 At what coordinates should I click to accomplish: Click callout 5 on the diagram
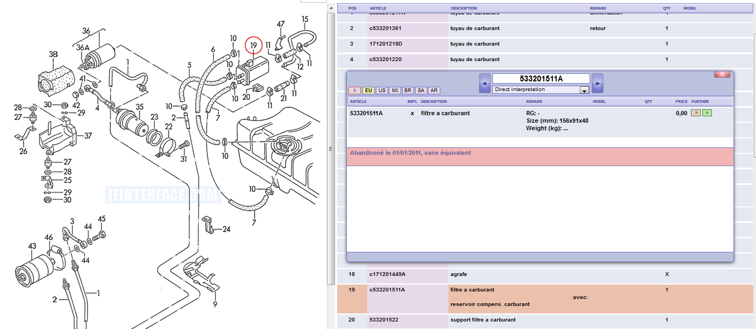pos(190,66)
